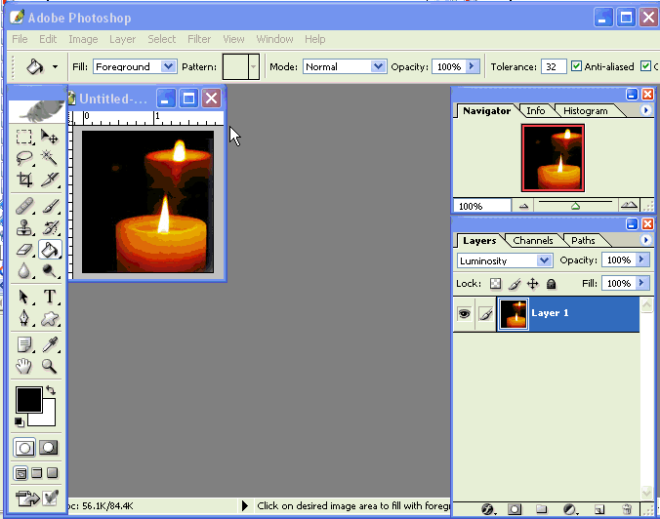Click the foreground color swatch
This screenshot has height=519, width=660.
coord(28,399)
